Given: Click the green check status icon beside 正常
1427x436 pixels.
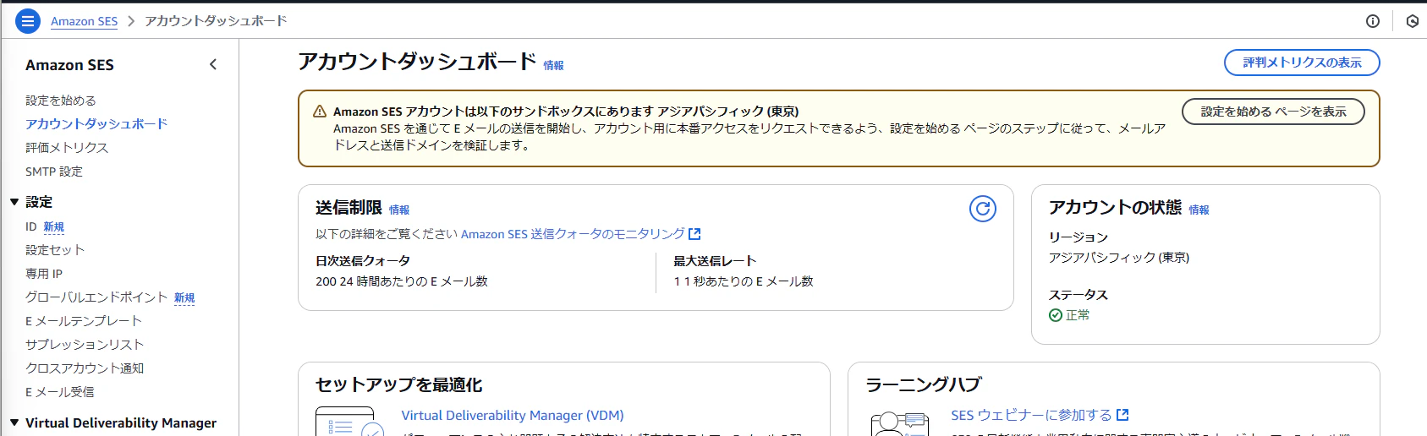Looking at the screenshot, I should (x=1056, y=315).
